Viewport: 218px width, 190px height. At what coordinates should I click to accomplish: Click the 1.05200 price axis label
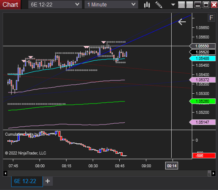click(203, 113)
